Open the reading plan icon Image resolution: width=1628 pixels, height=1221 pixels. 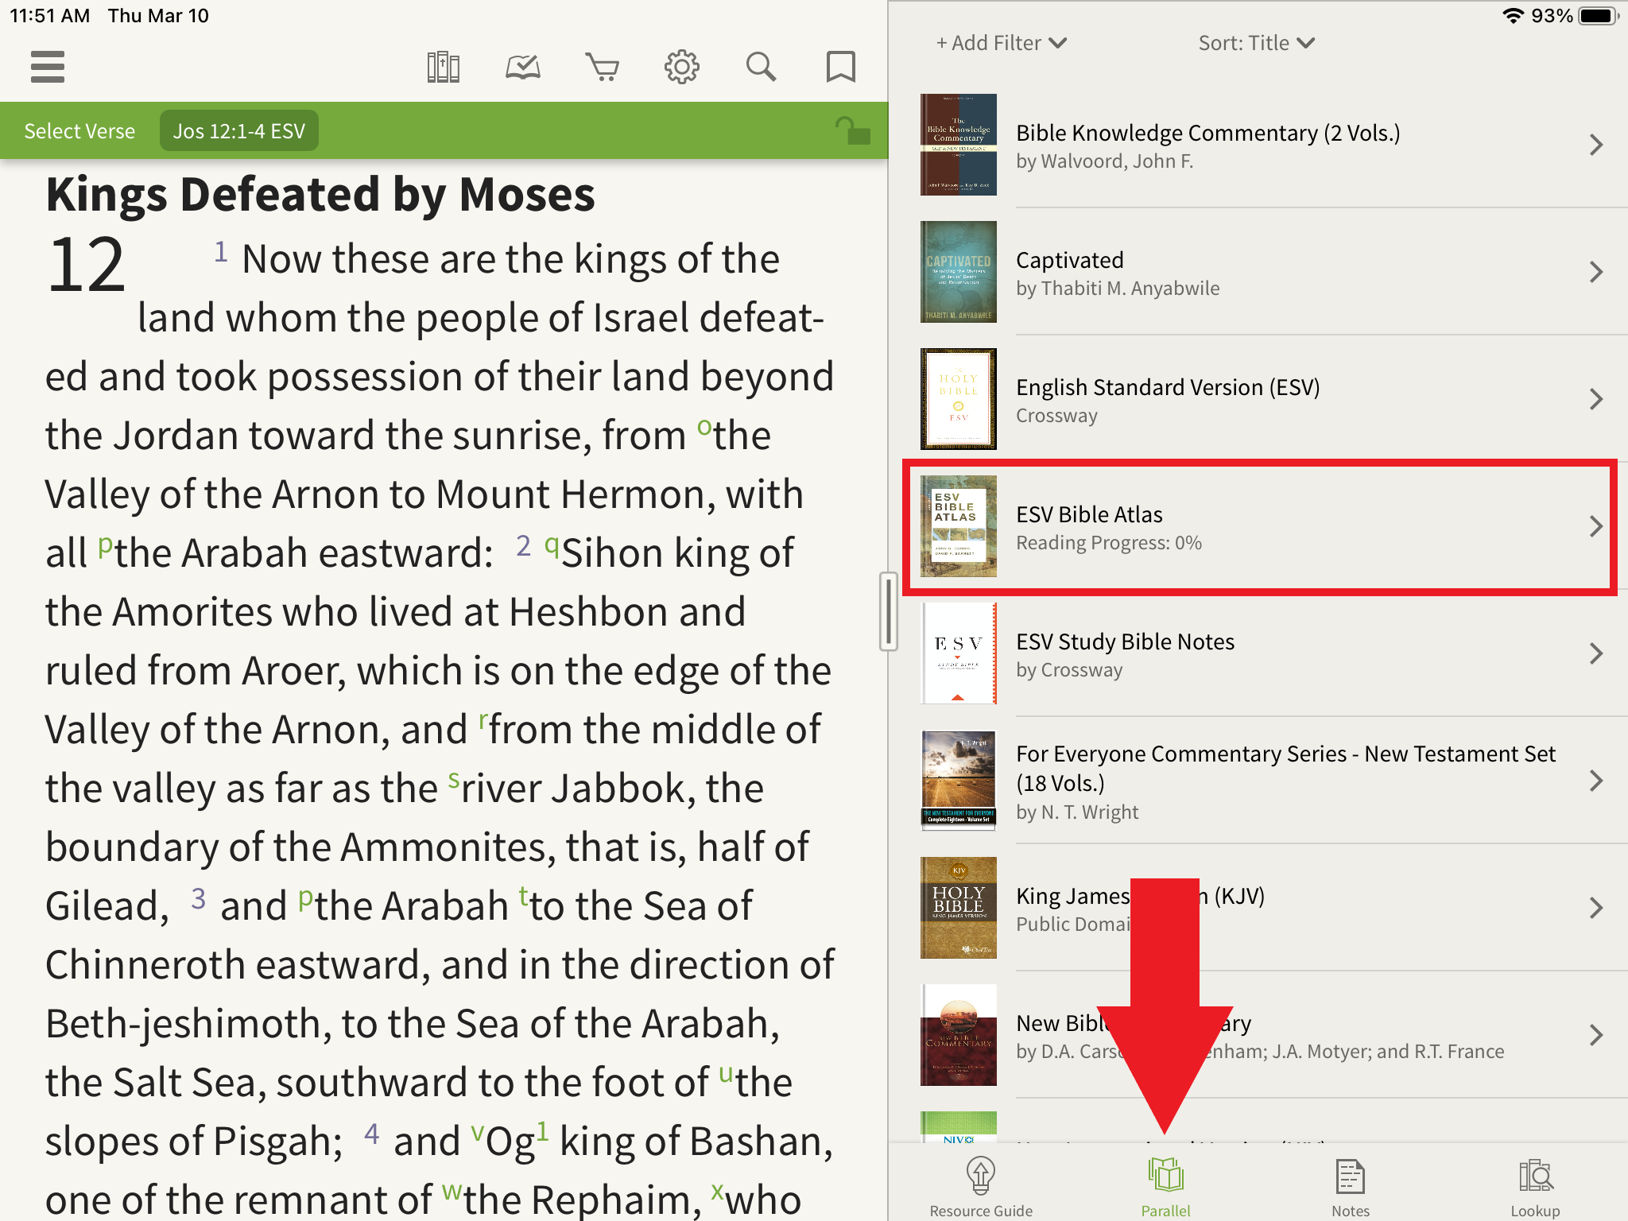(x=523, y=67)
